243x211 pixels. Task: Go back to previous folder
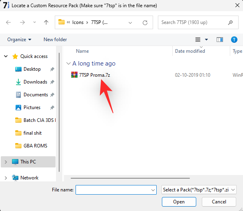coord(8,22)
